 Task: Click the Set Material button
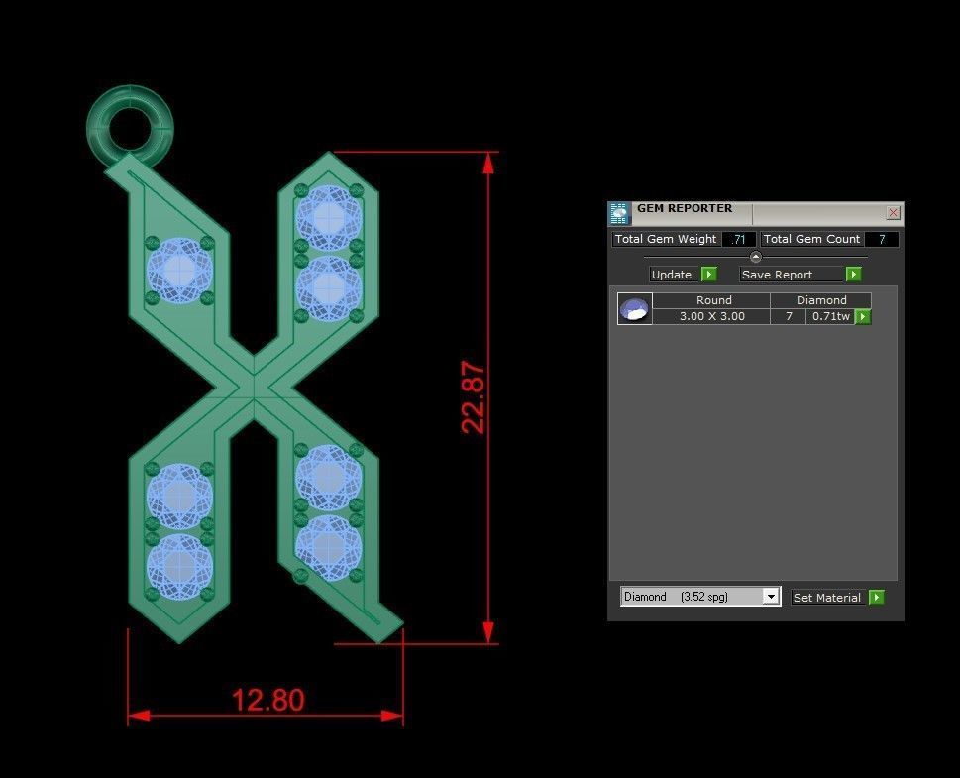[x=828, y=598]
